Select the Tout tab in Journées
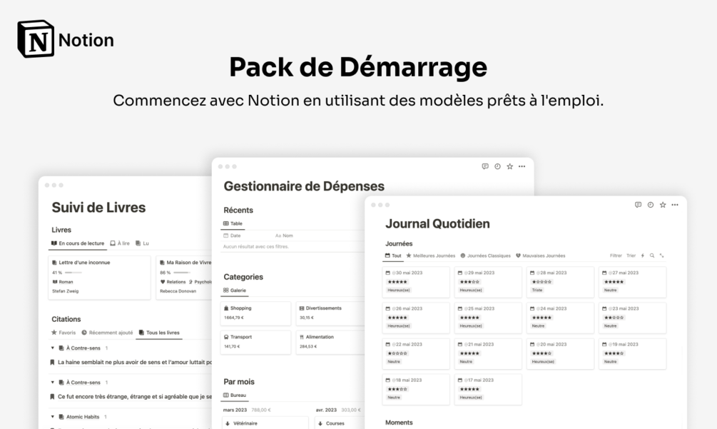 tap(393, 256)
